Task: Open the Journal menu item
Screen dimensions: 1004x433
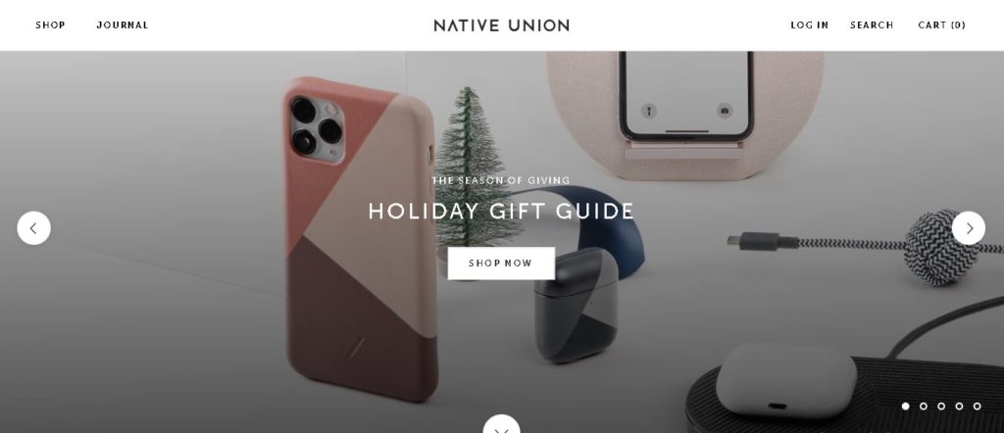Action: pyautogui.click(x=123, y=24)
